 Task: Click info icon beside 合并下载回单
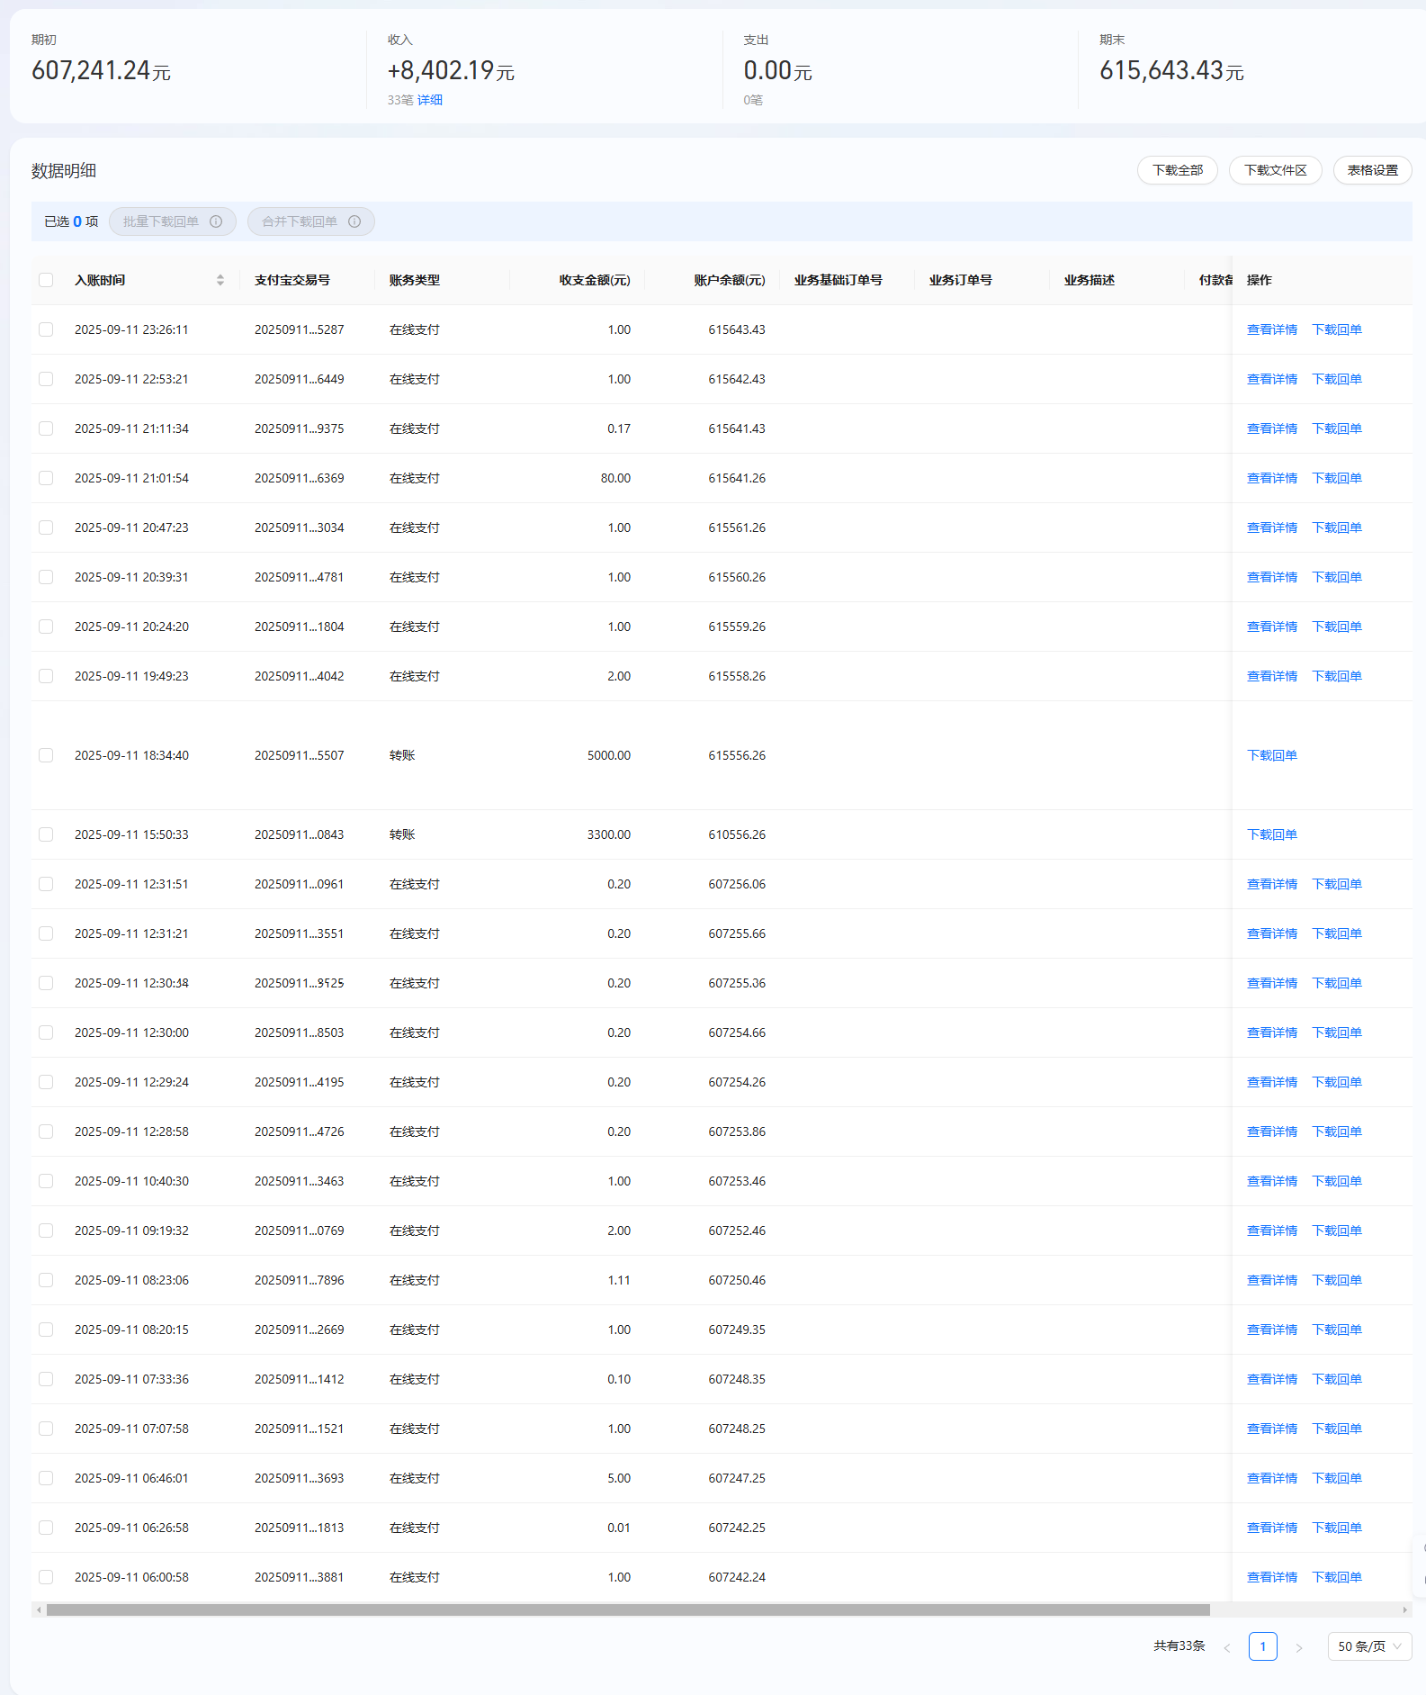(354, 221)
